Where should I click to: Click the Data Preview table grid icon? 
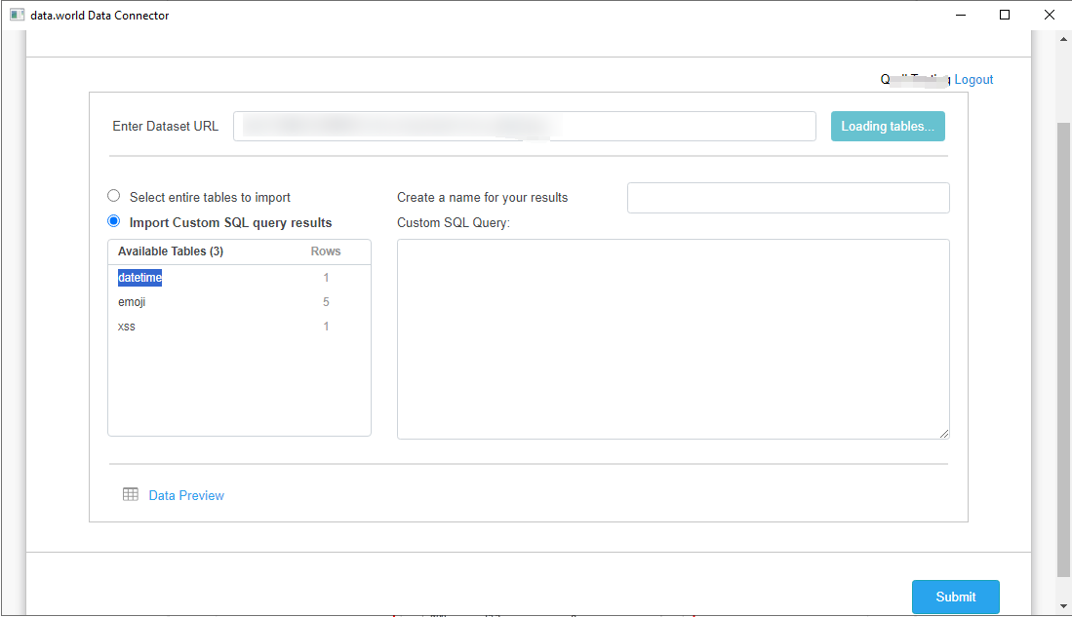pos(130,494)
